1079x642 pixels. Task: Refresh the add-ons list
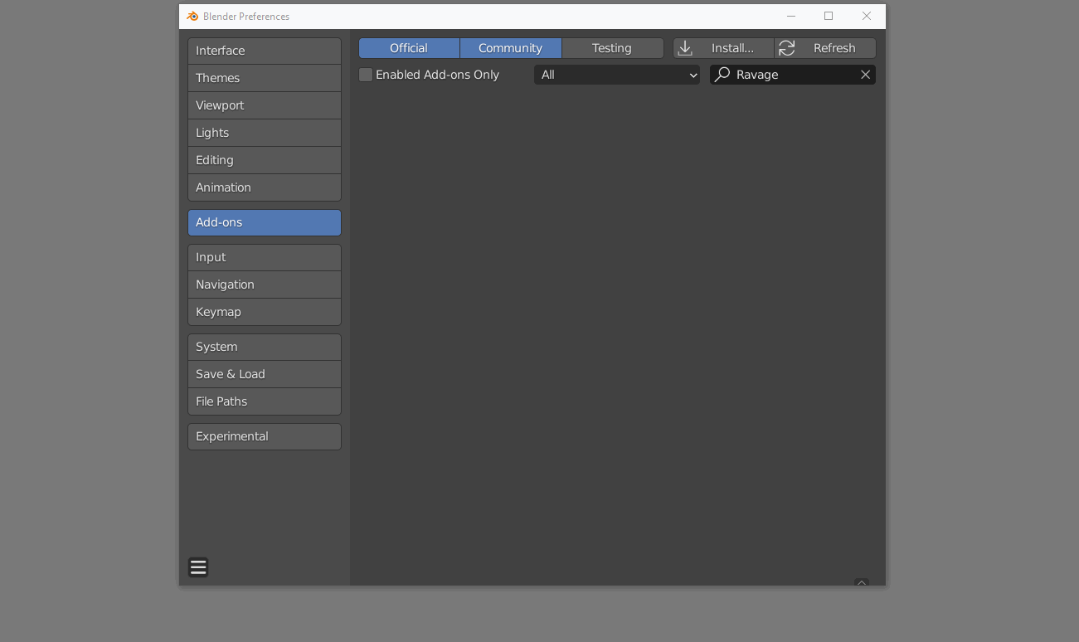pos(825,48)
